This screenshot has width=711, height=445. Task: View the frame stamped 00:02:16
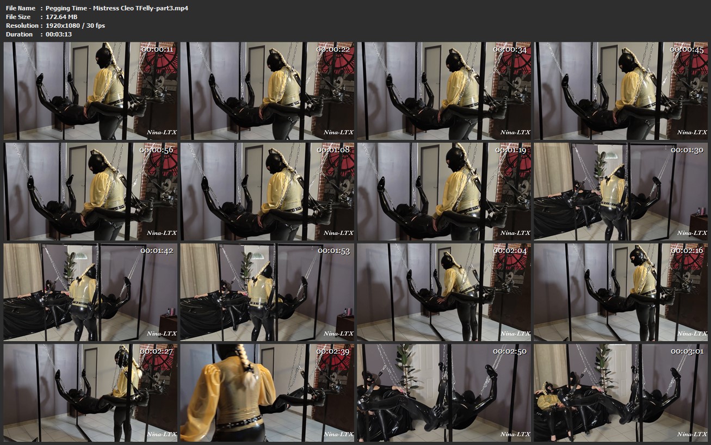[621, 292]
